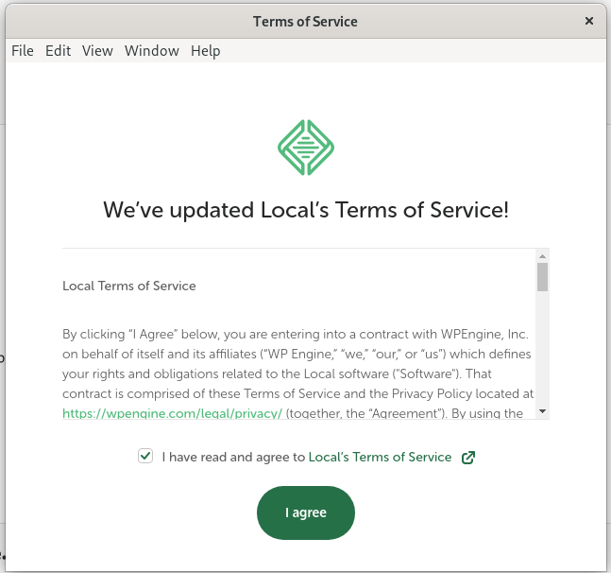Viewport: 611px width, 573px height.
Task: Click the external link icon beside Terms link
Action: tap(468, 458)
